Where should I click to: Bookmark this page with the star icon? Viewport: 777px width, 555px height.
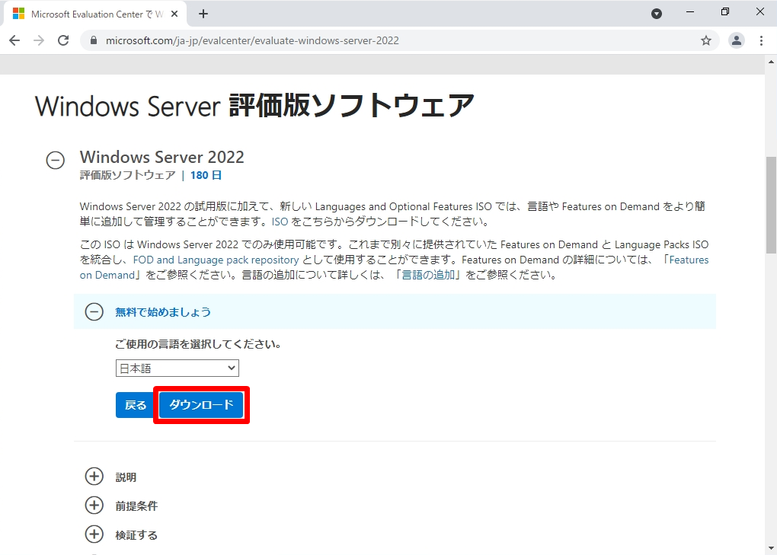click(x=706, y=40)
